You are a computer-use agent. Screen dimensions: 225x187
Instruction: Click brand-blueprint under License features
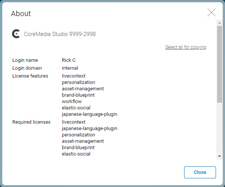click(x=78, y=95)
